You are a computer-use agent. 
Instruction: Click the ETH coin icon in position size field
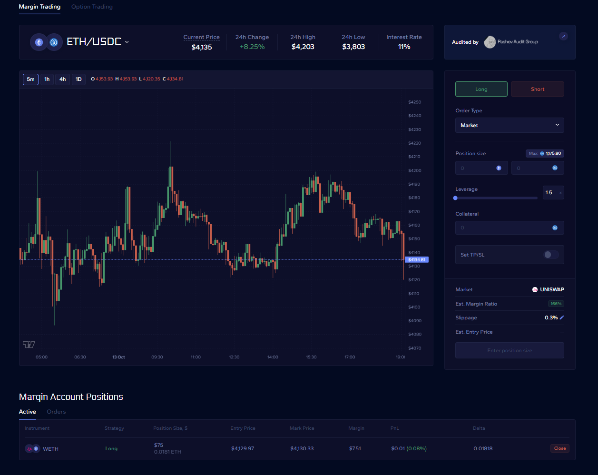tap(499, 168)
